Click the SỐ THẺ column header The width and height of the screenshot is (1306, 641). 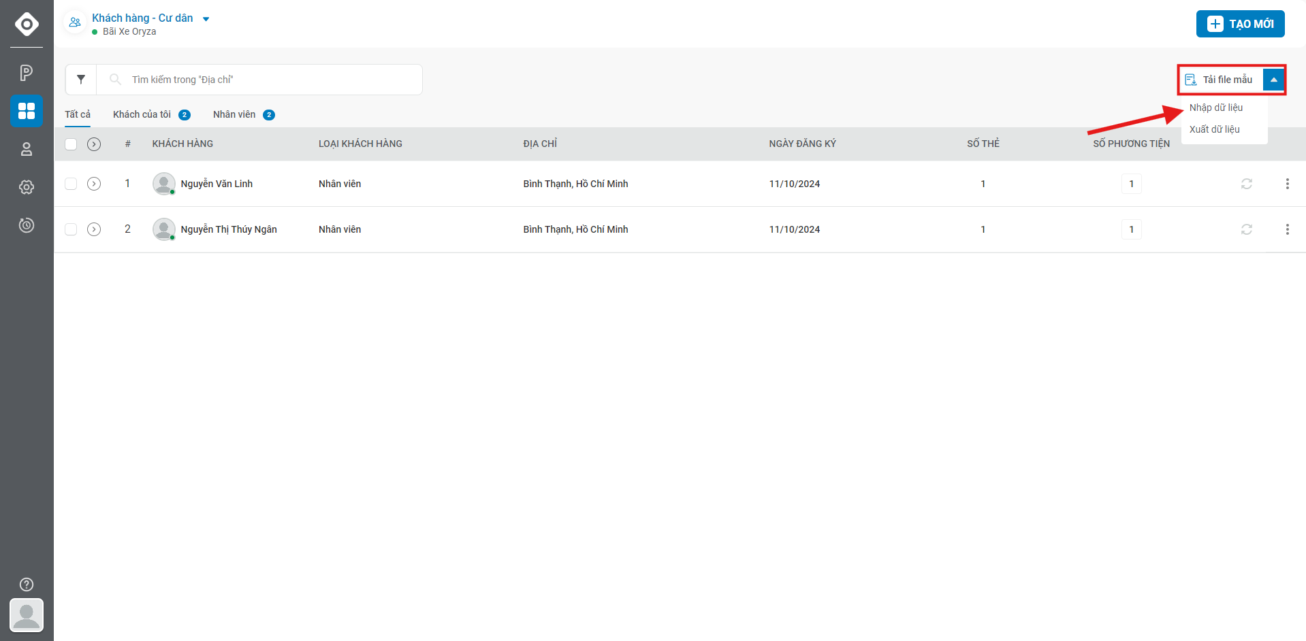(983, 144)
